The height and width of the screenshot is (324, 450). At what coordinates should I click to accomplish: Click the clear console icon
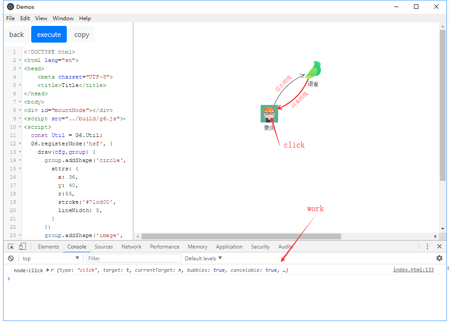[x=11, y=258]
